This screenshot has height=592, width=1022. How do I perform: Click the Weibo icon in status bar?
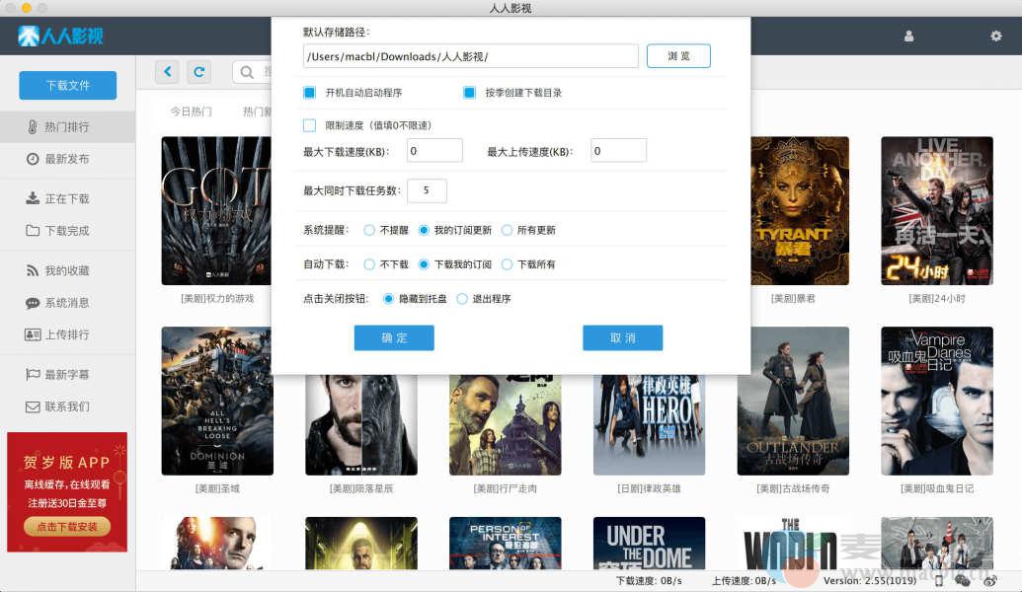click(989, 581)
